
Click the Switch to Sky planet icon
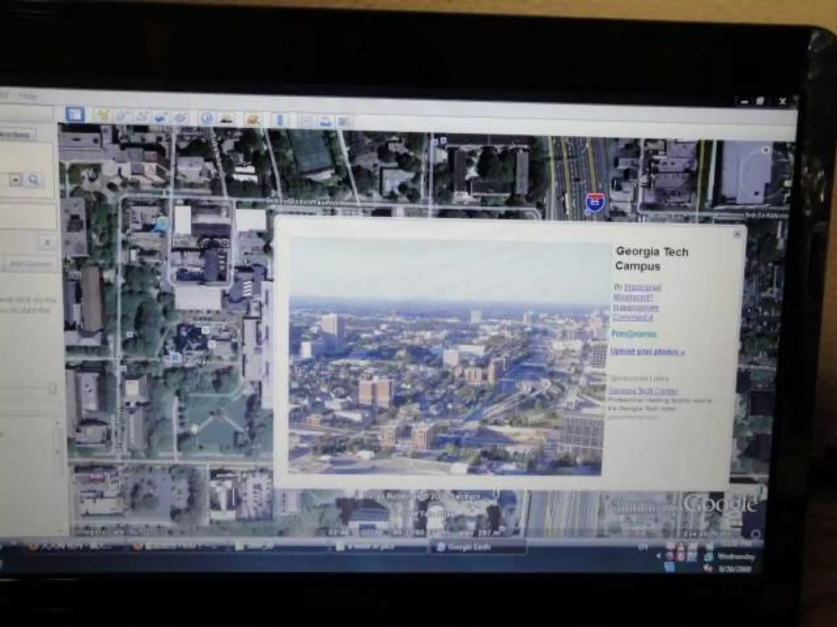[253, 120]
